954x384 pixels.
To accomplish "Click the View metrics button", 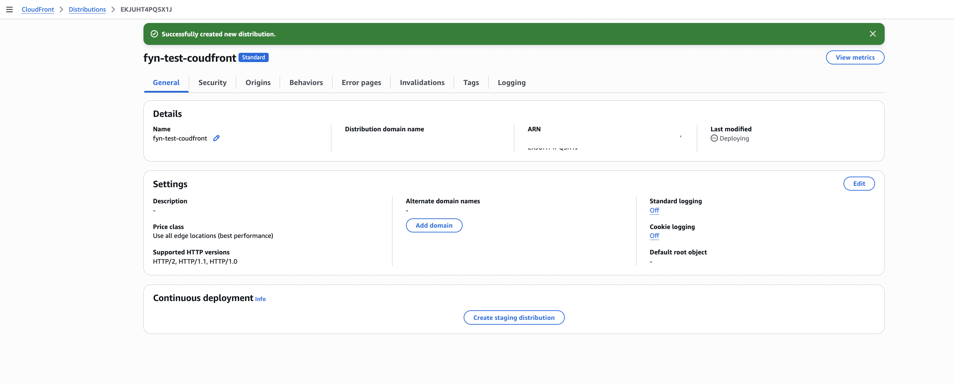I will click(x=855, y=57).
